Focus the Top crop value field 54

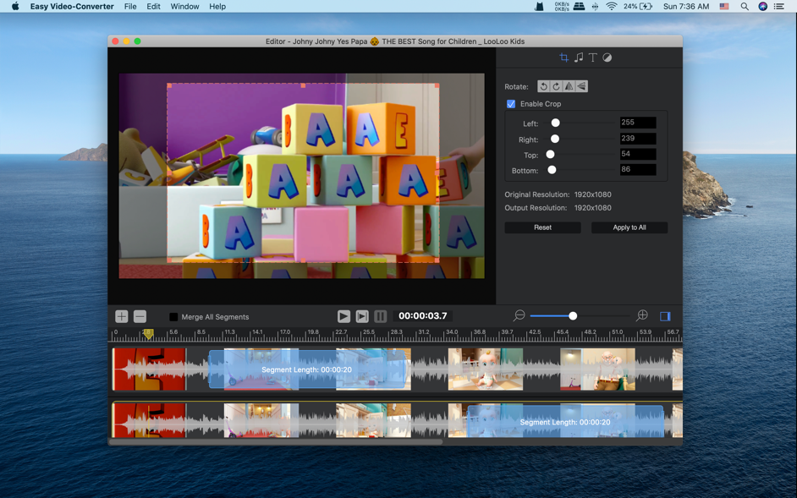(638, 154)
